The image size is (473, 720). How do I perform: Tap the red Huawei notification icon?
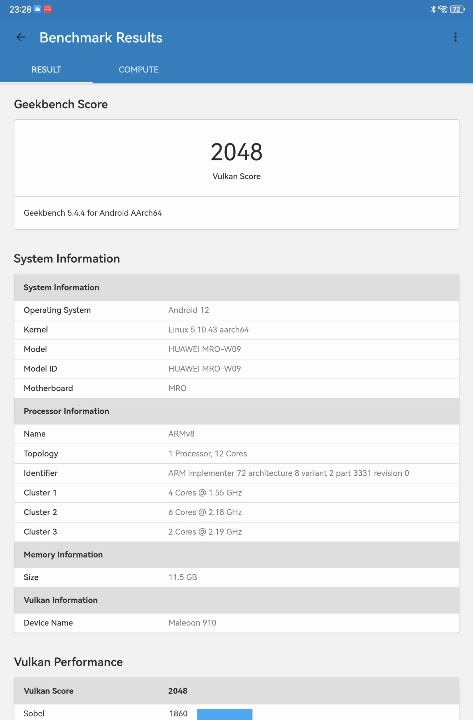[x=48, y=9]
